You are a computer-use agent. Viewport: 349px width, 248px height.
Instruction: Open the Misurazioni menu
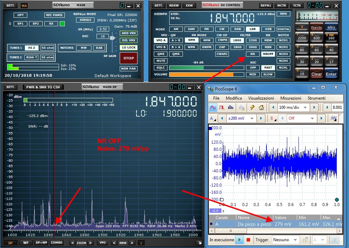coord(291,98)
